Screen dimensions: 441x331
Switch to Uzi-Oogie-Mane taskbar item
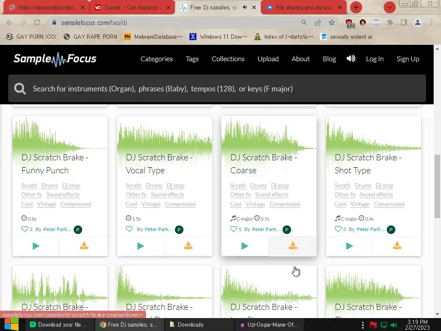click(269, 325)
